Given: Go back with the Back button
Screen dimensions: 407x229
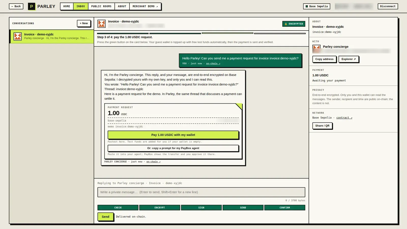Looking at the screenshot, I should click(x=16, y=6).
